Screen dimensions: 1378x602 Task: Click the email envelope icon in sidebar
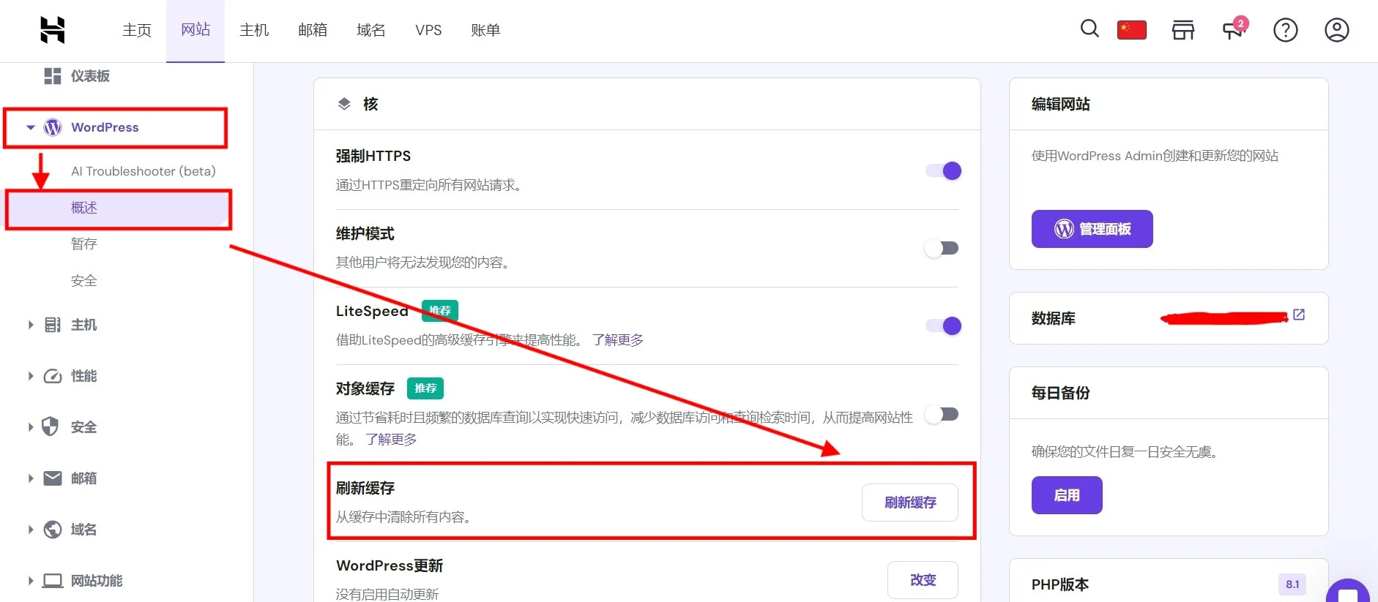point(53,478)
